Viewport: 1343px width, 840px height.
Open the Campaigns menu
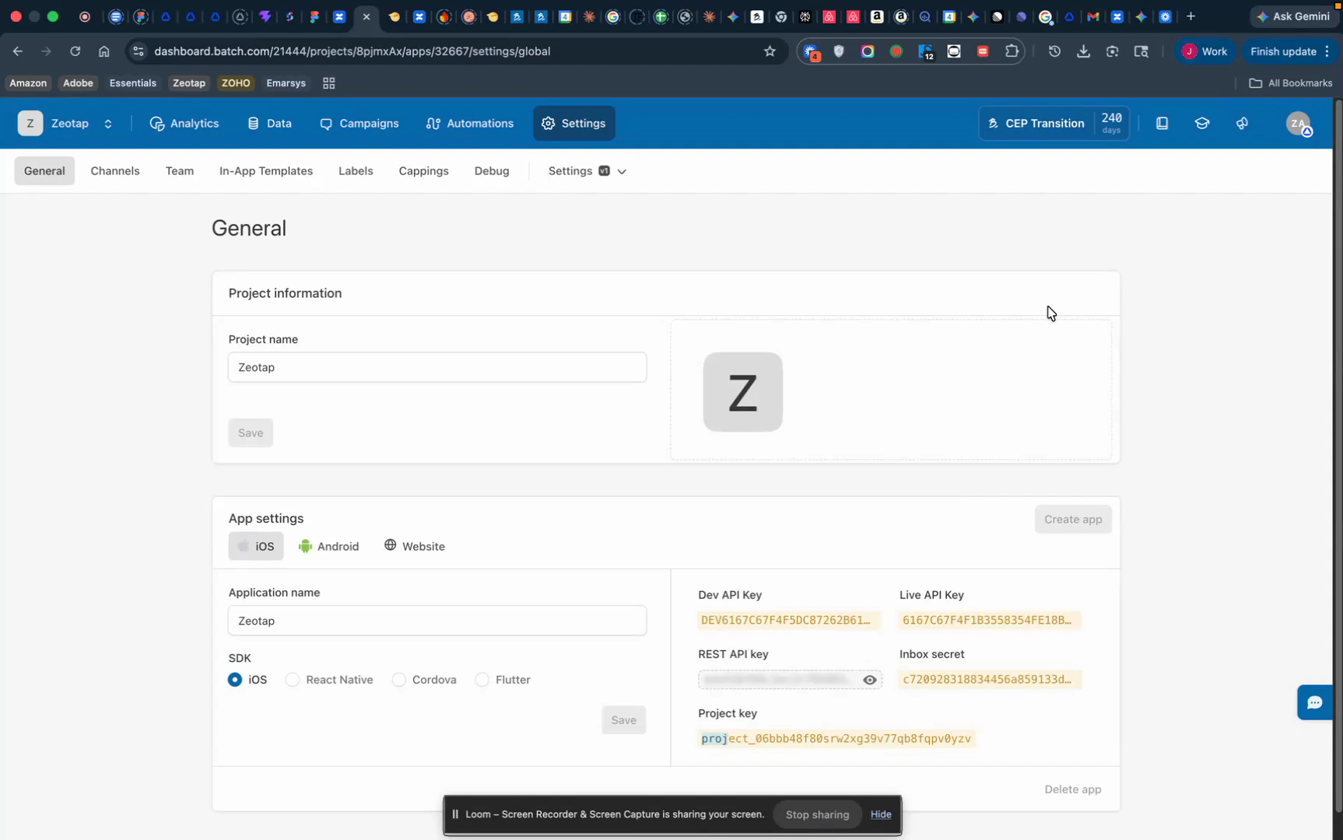tap(359, 124)
